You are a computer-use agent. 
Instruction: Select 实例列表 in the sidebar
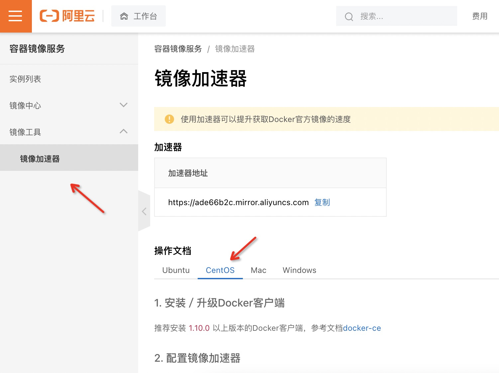pyautogui.click(x=69, y=79)
